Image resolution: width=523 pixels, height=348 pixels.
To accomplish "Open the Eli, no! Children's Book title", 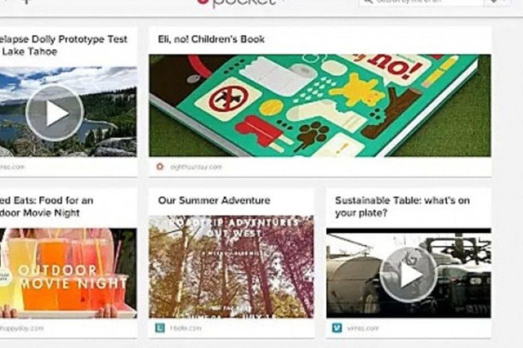I will (211, 39).
